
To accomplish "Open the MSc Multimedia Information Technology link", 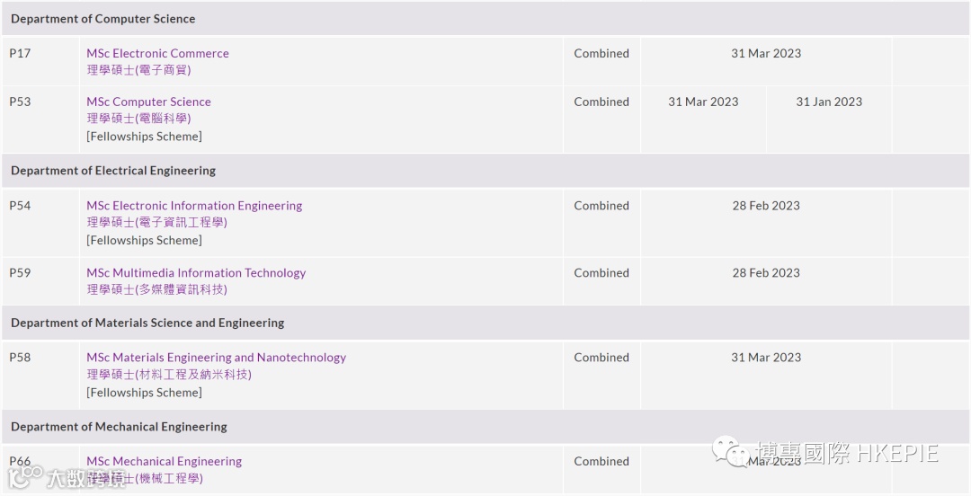I will pyautogui.click(x=196, y=273).
